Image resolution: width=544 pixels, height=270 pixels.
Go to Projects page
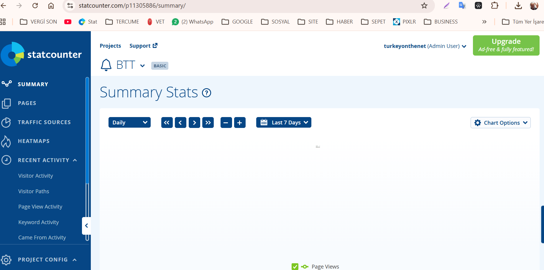[x=110, y=46]
